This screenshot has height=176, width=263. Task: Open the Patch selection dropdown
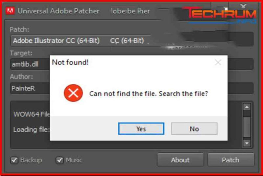click(x=132, y=40)
